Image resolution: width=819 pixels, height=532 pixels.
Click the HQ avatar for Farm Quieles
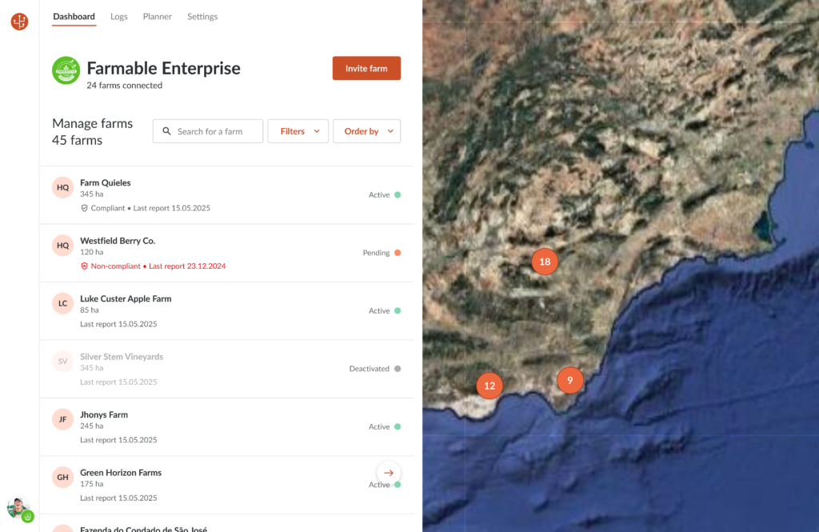62,188
